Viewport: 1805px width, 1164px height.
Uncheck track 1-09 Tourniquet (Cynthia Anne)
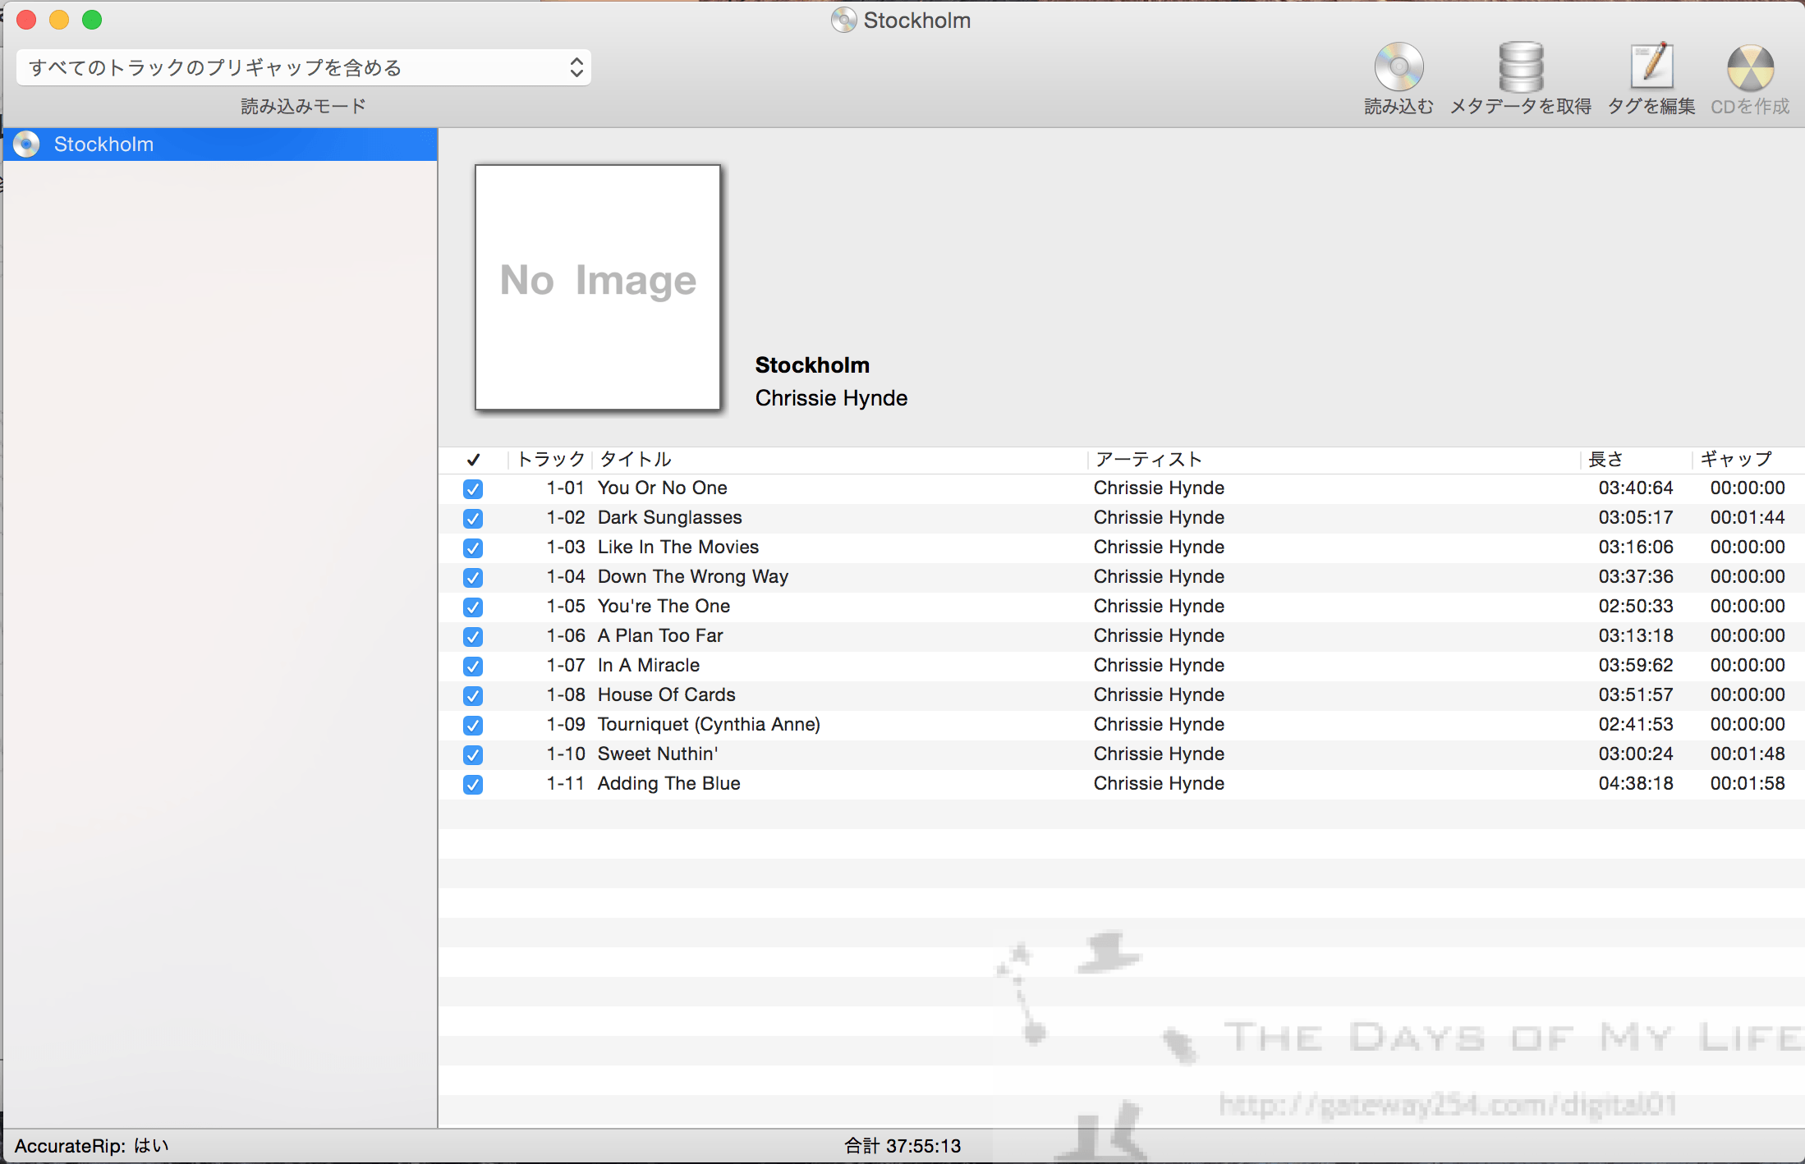tap(473, 726)
